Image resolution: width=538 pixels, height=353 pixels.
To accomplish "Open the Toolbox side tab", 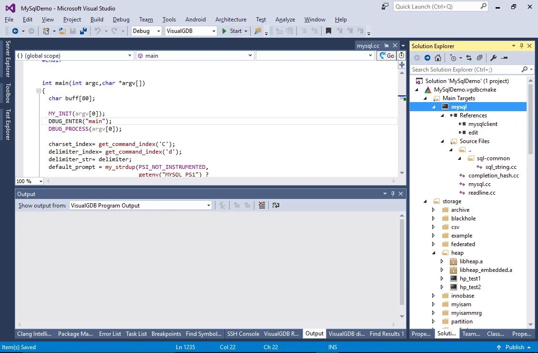I will coord(8,93).
